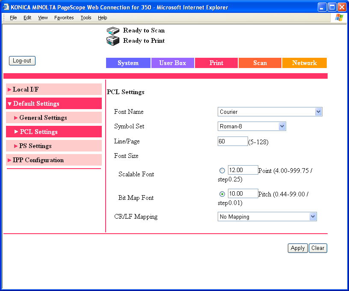
Task: Open the View menu
Action: 43,18
